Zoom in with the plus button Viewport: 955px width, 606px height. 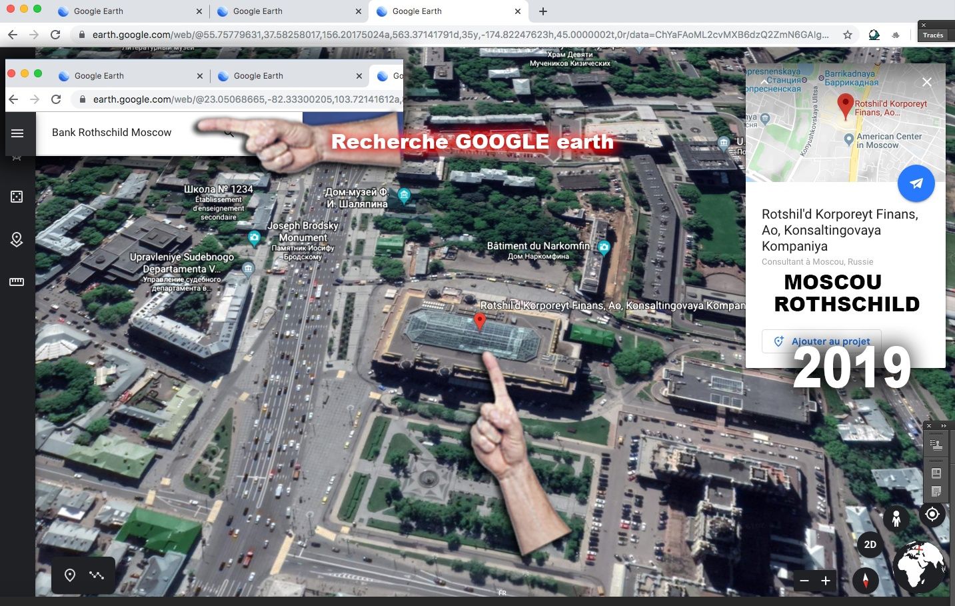[826, 581]
